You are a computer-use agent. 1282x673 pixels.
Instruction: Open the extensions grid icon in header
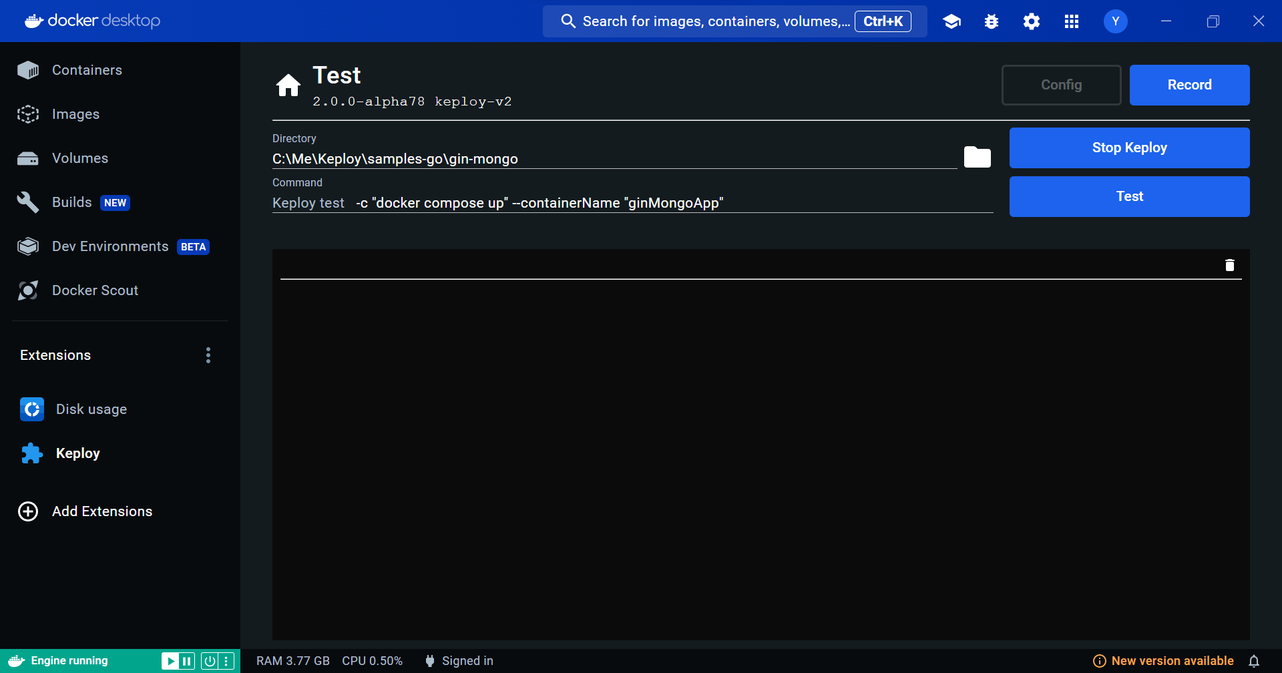tap(1072, 21)
